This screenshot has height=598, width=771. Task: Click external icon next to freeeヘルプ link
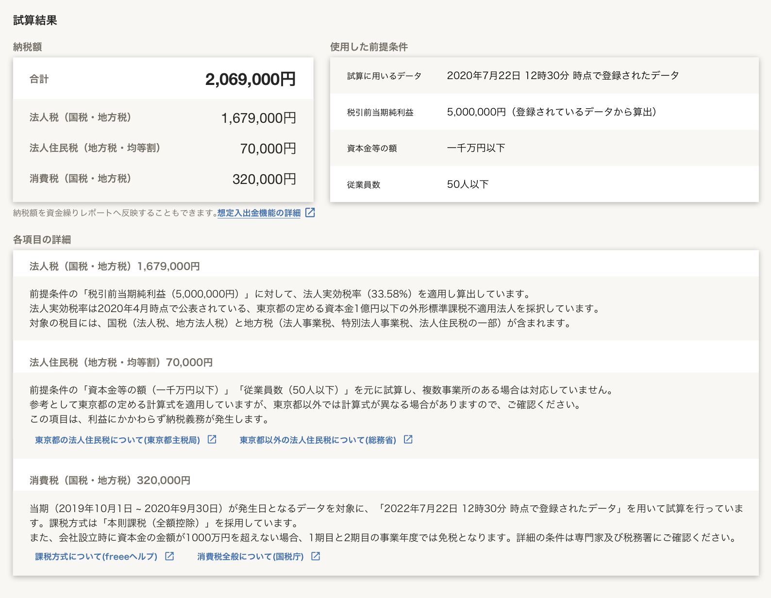pyautogui.click(x=169, y=556)
